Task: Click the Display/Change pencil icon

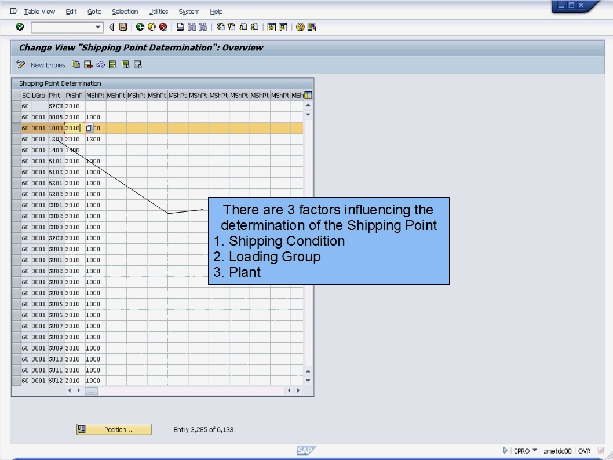Action: coord(21,64)
